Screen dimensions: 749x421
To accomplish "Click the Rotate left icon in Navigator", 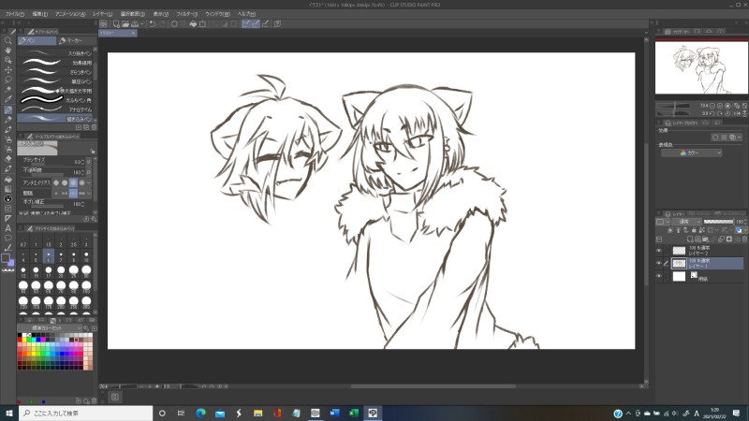I will pyautogui.click(x=712, y=113).
